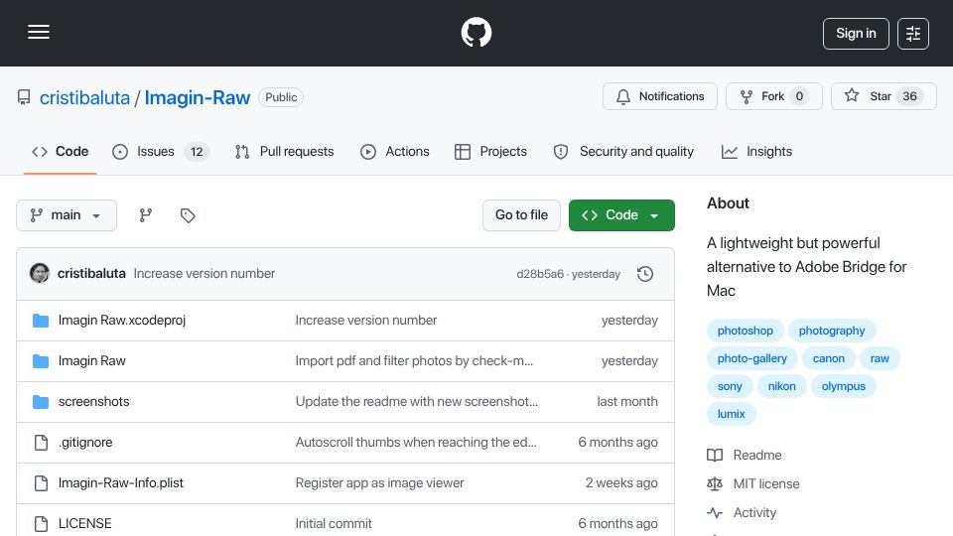This screenshot has width=953, height=536.
Task: Open the cristibaluta owner profile link
Action: click(84, 97)
